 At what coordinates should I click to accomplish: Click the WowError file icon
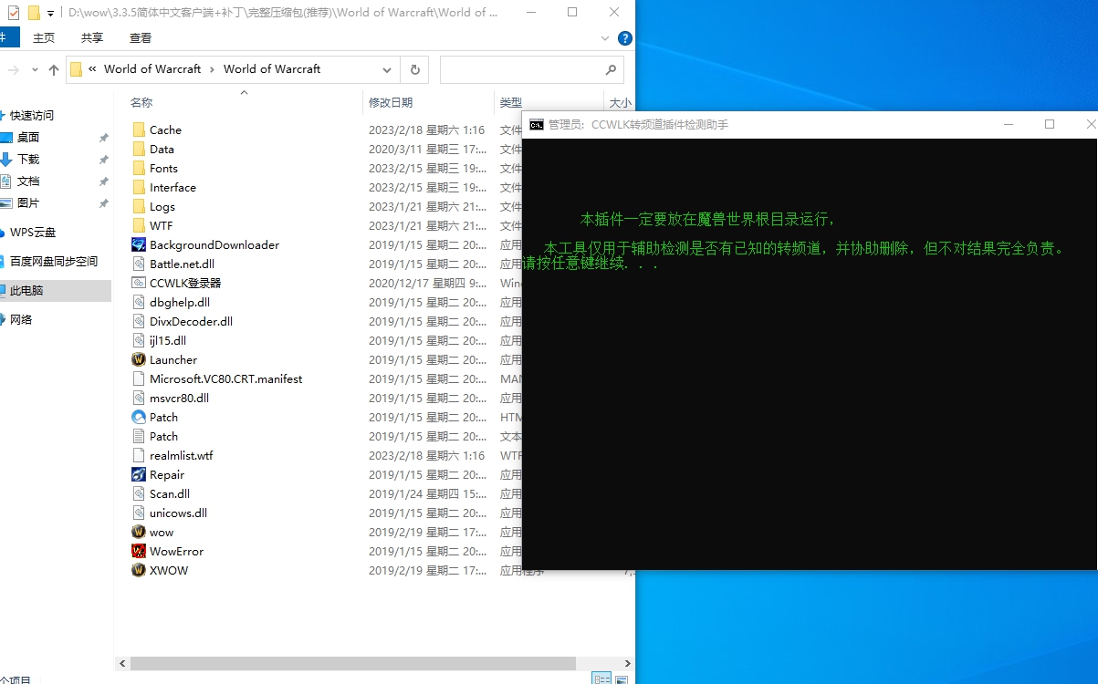click(139, 551)
